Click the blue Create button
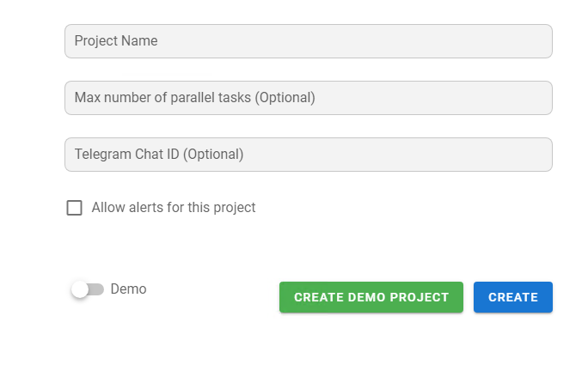The image size is (588, 389). click(512, 297)
